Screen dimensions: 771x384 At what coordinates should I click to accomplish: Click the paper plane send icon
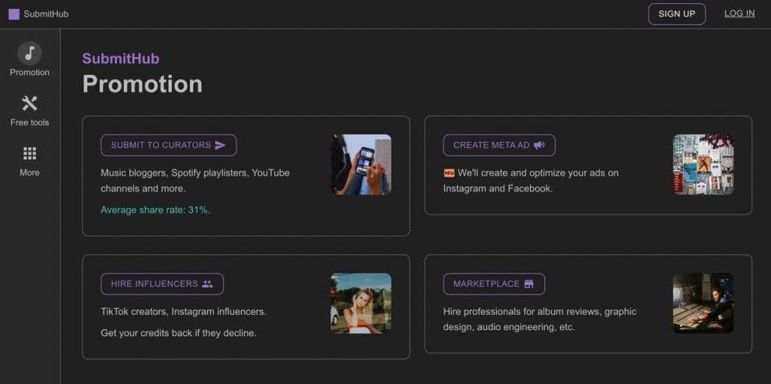pyautogui.click(x=221, y=145)
